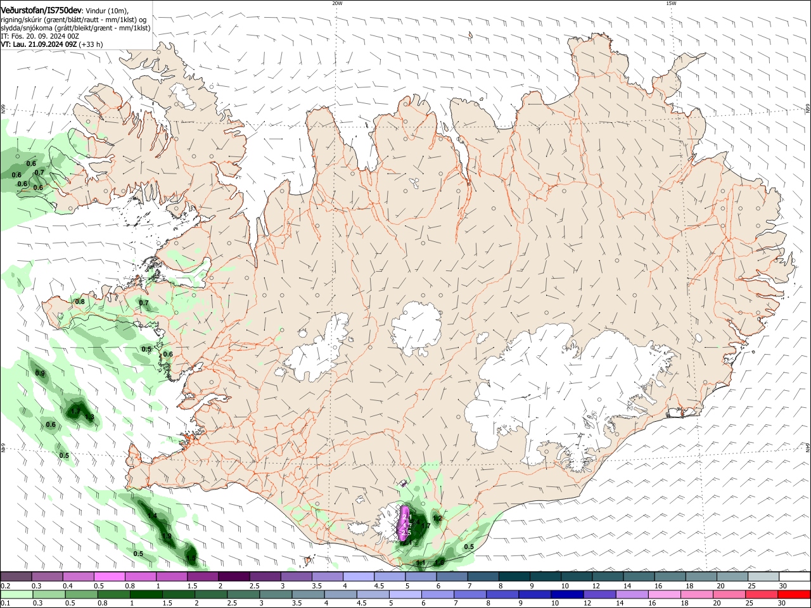Image resolution: width=811 pixels, height=608 pixels.
Task: Select the teal 12 swatch in the top legend row
Action: [x=608, y=576]
